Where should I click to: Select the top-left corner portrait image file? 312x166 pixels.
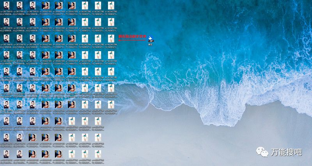point(7,5)
